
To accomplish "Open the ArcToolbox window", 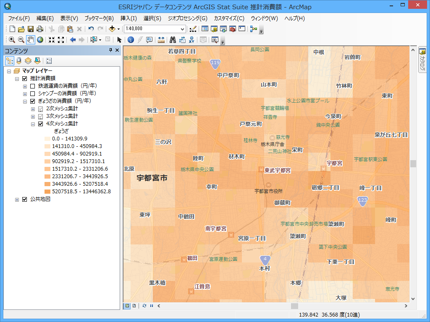I will click(233, 29).
